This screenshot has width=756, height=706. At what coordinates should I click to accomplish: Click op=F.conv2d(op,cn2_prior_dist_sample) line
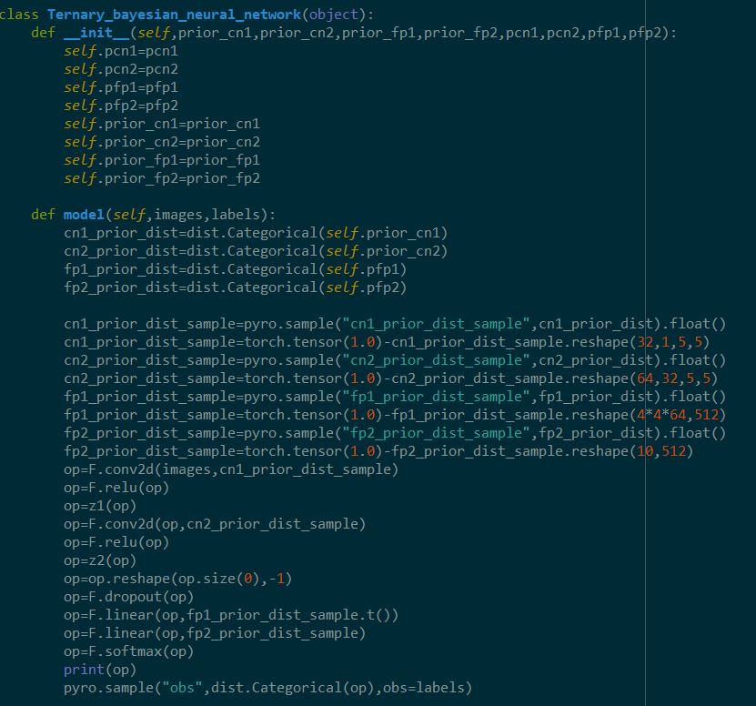pyautogui.click(x=215, y=524)
